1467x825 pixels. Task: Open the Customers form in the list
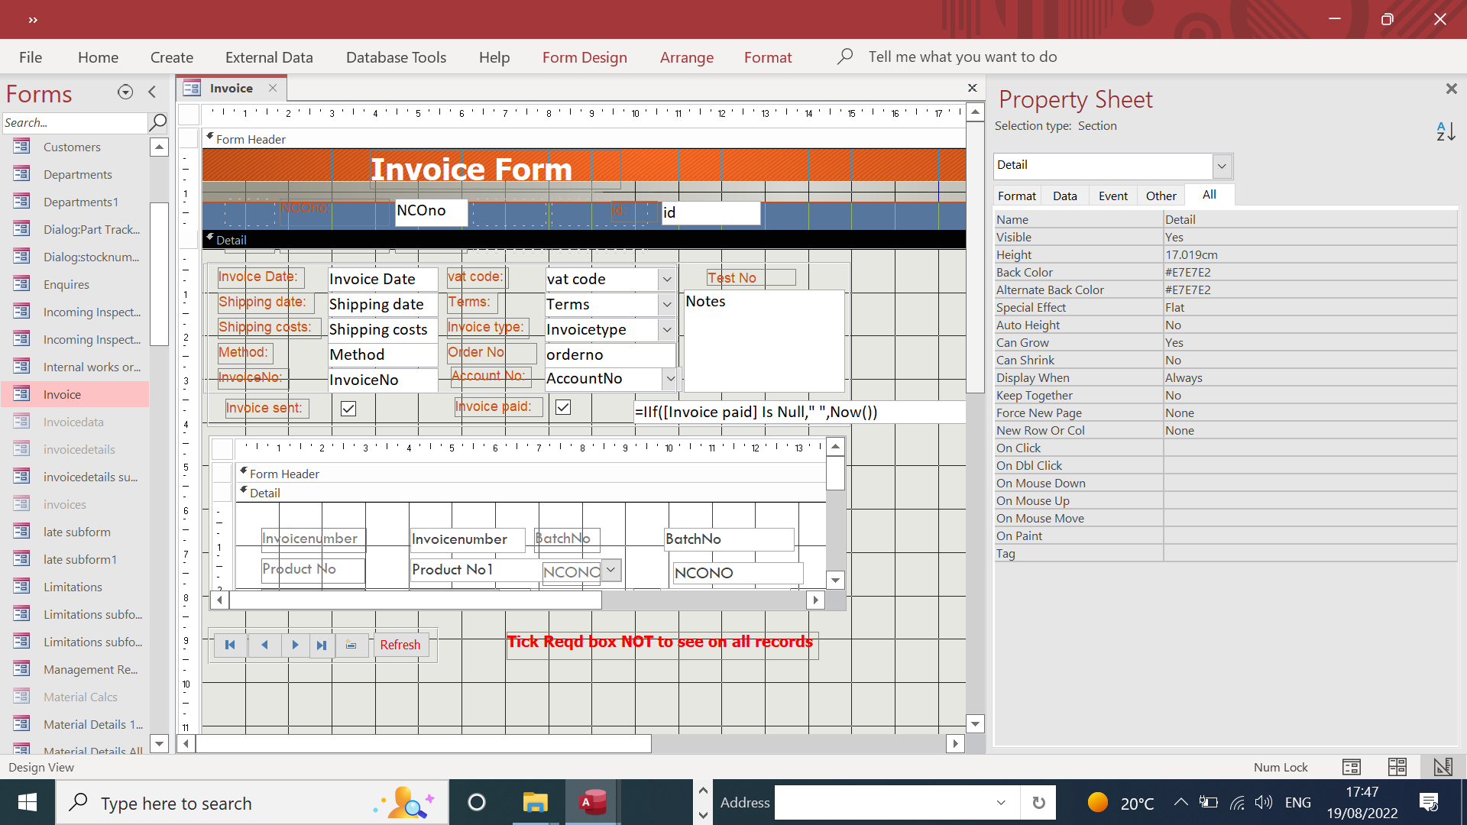[72, 147]
